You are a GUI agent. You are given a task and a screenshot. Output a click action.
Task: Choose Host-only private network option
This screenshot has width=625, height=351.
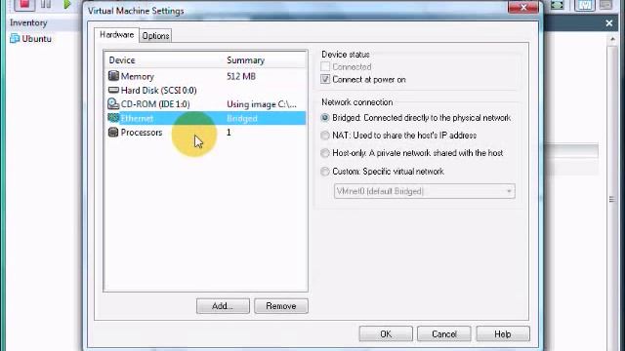(325, 153)
